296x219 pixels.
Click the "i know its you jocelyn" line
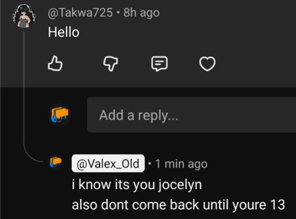[137, 185]
